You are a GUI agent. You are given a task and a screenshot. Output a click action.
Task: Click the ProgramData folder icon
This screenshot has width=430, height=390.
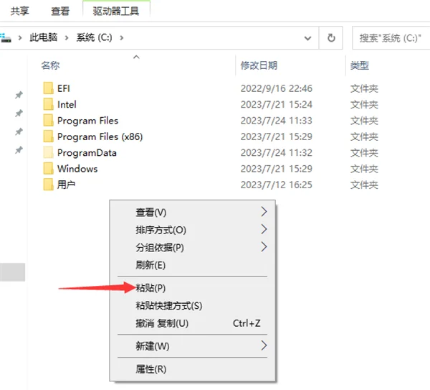48,152
